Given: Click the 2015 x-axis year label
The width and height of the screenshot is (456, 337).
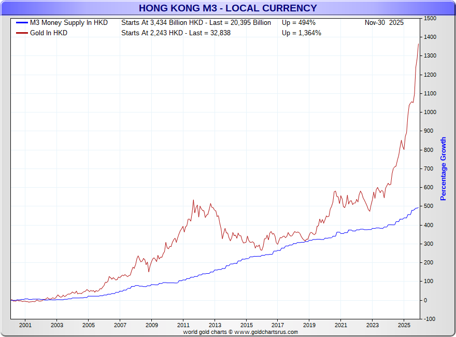Looking at the screenshot, I should pyautogui.click(x=246, y=325).
